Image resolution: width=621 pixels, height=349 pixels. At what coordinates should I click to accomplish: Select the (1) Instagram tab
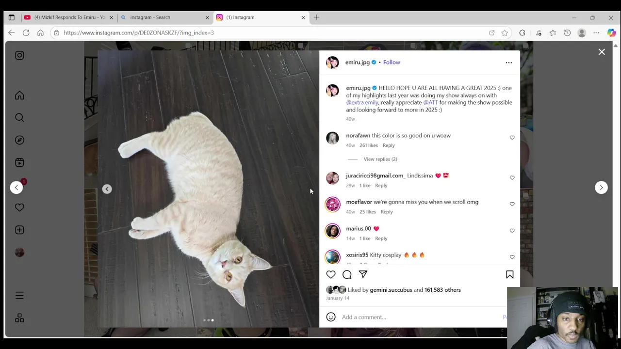coord(261,17)
